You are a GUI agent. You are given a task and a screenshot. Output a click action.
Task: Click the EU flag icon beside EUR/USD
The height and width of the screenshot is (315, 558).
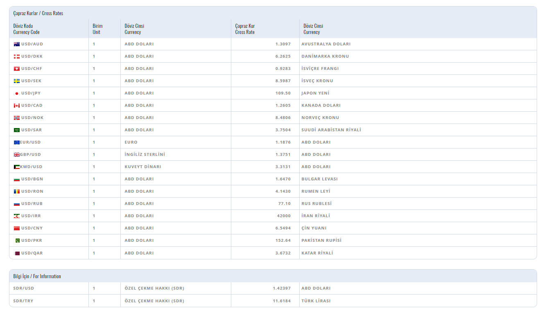[x=17, y=142]
